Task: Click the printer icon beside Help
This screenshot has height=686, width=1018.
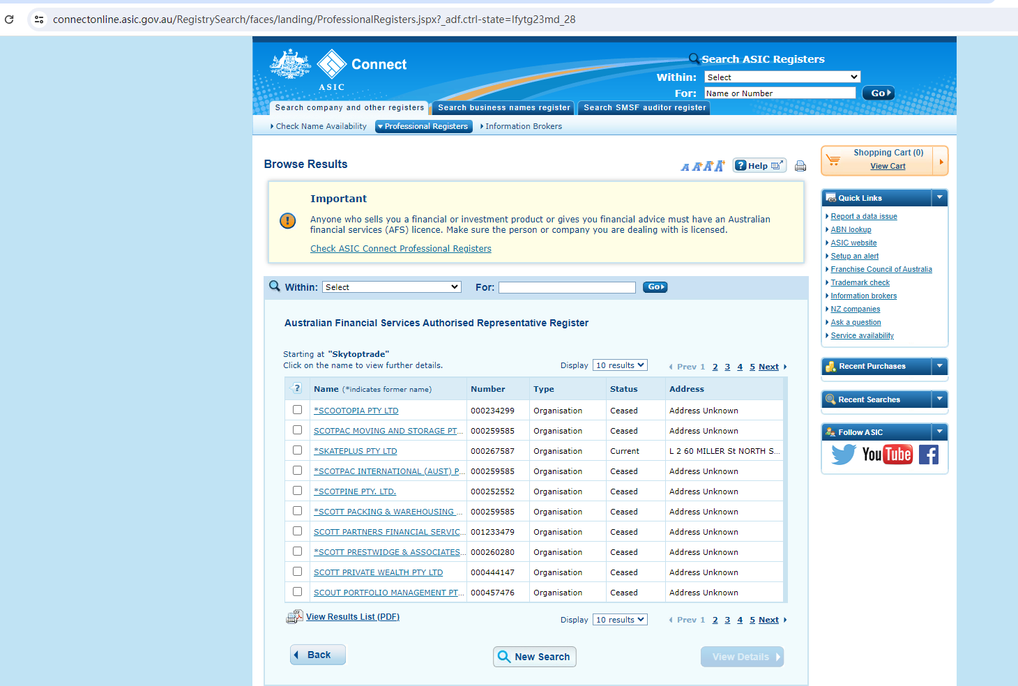Action: tap(800, 166)
